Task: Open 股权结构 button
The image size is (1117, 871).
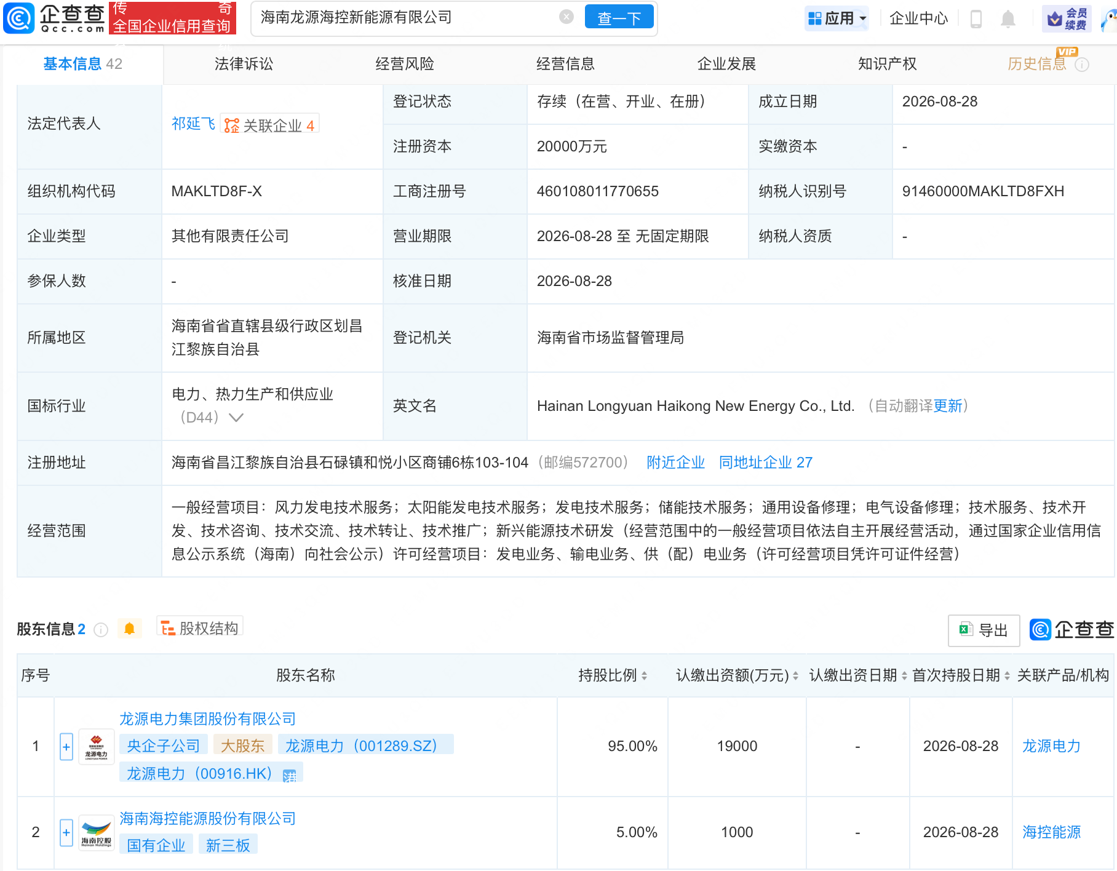Action: pos(200,627)
